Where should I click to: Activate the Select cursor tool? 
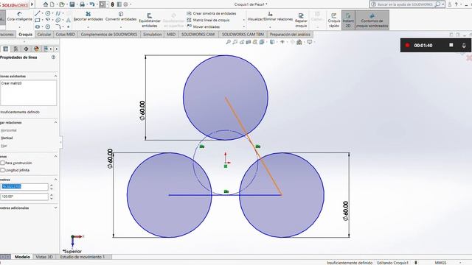pyautogui.click(x=103, y=4)
